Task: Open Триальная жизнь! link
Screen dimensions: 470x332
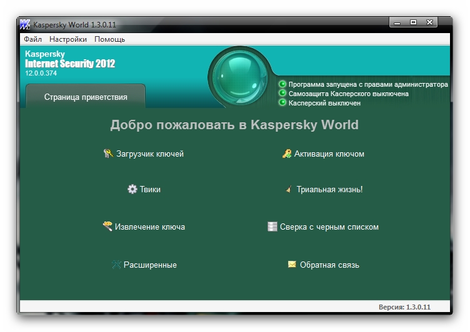Action: click(x=330, y=189)
